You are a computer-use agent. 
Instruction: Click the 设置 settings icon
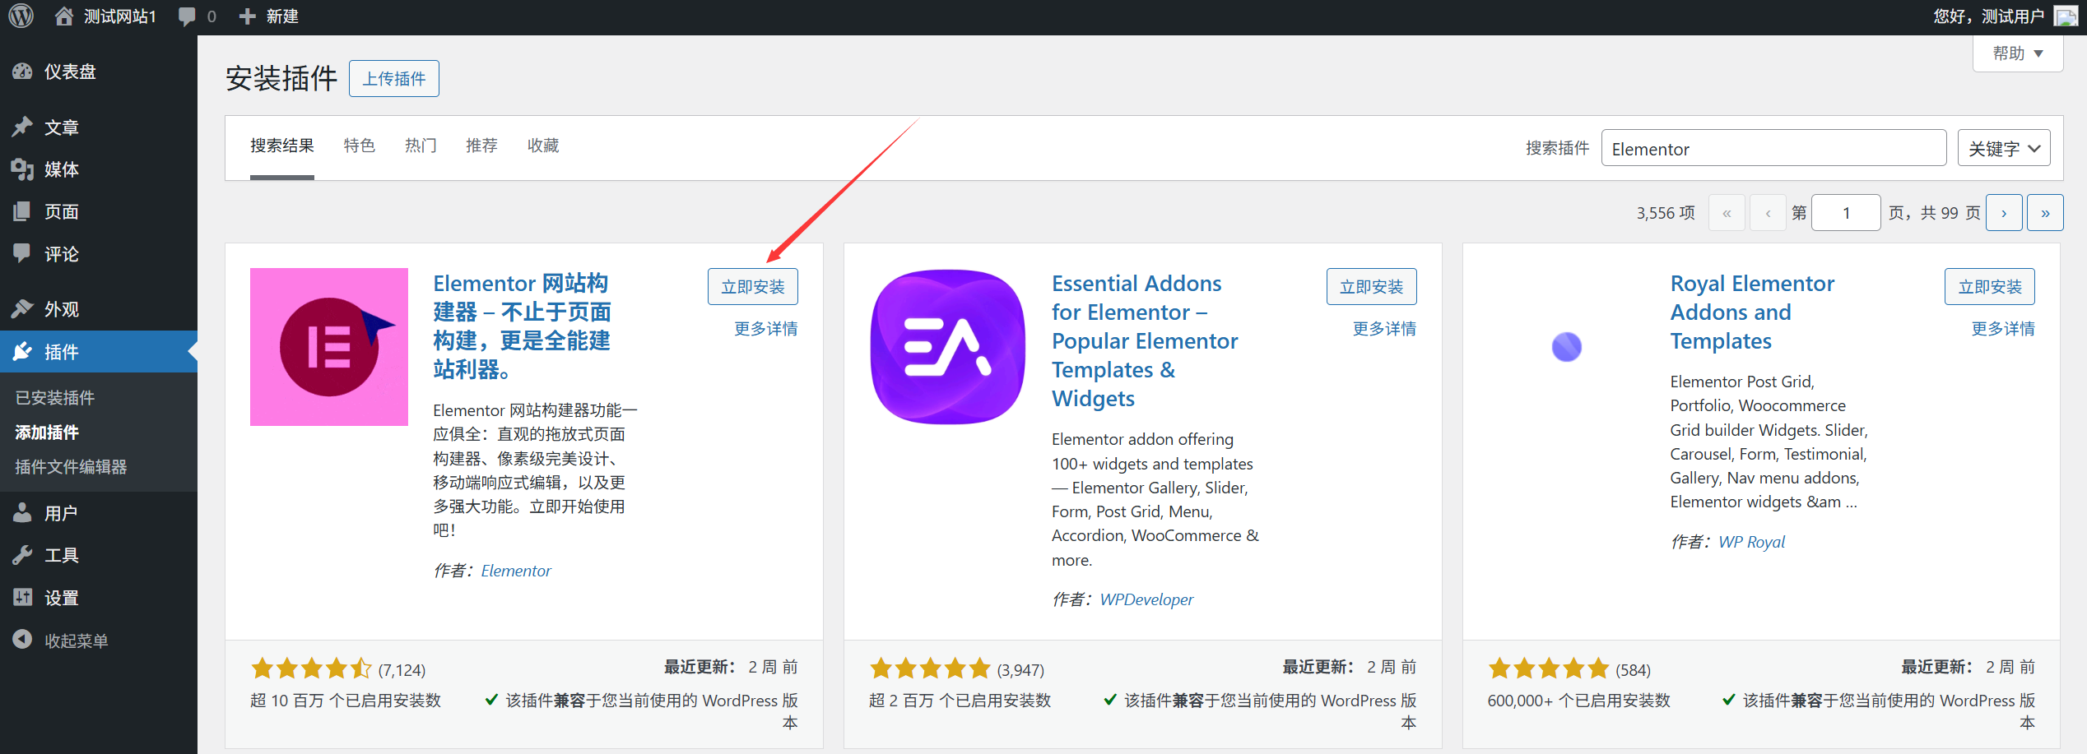pyautogui.click(x=22, y=598)
